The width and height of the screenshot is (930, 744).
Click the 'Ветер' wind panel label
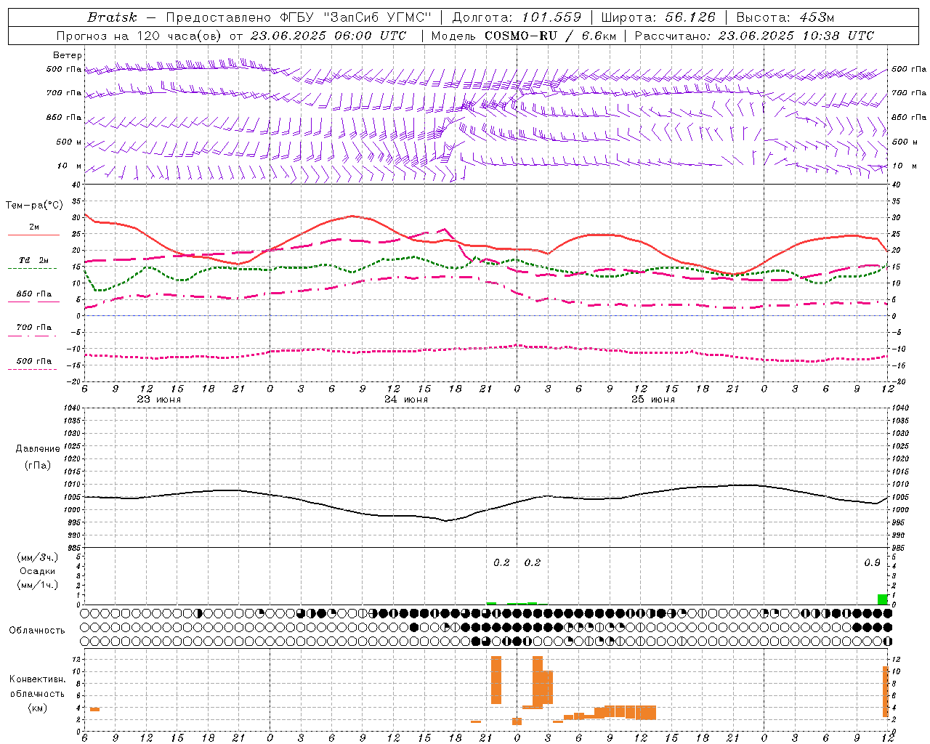[68, 55]
